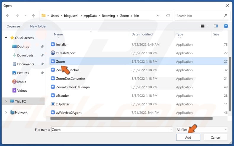
Task: Click zWebview2Agent's date 7/21/2022 8:44 PM
Action: 145,113
